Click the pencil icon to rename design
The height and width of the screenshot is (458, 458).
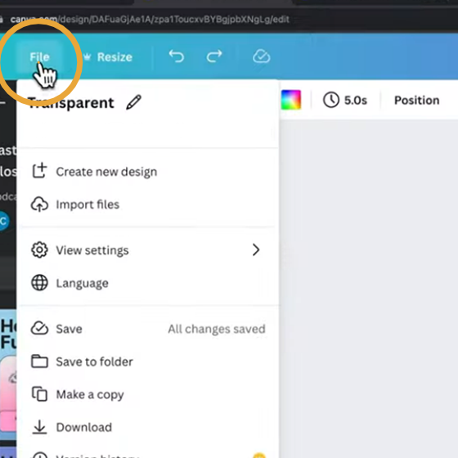click(x=134, y=102)
